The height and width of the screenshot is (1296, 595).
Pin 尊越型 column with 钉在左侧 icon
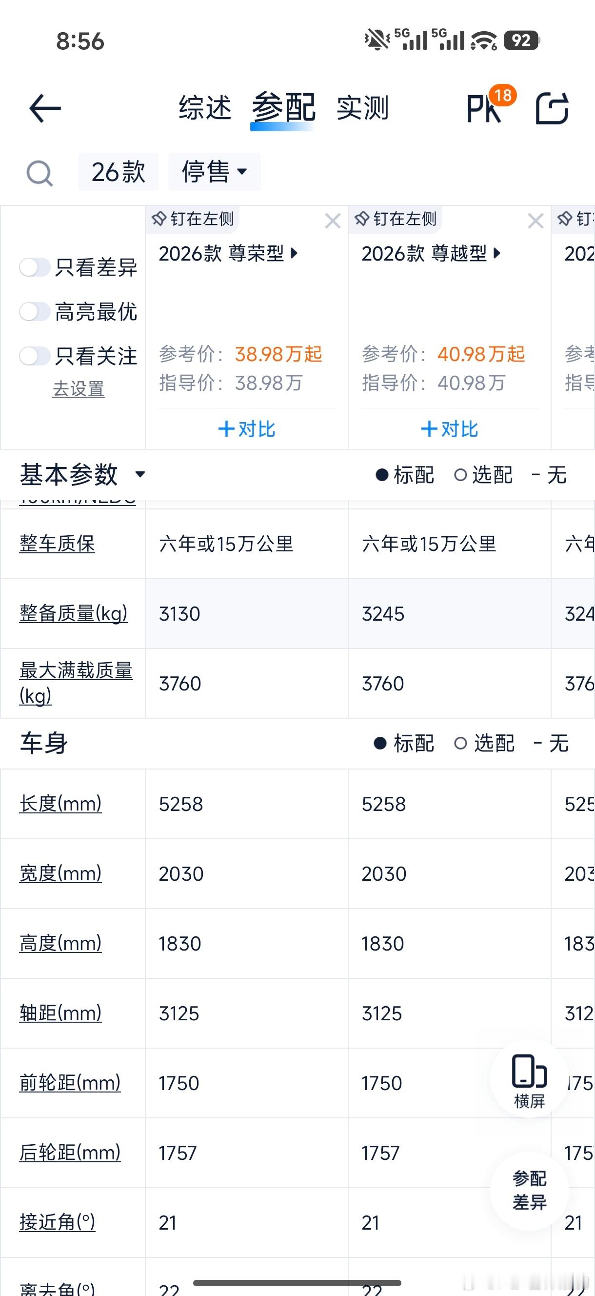tap(396, 219)
